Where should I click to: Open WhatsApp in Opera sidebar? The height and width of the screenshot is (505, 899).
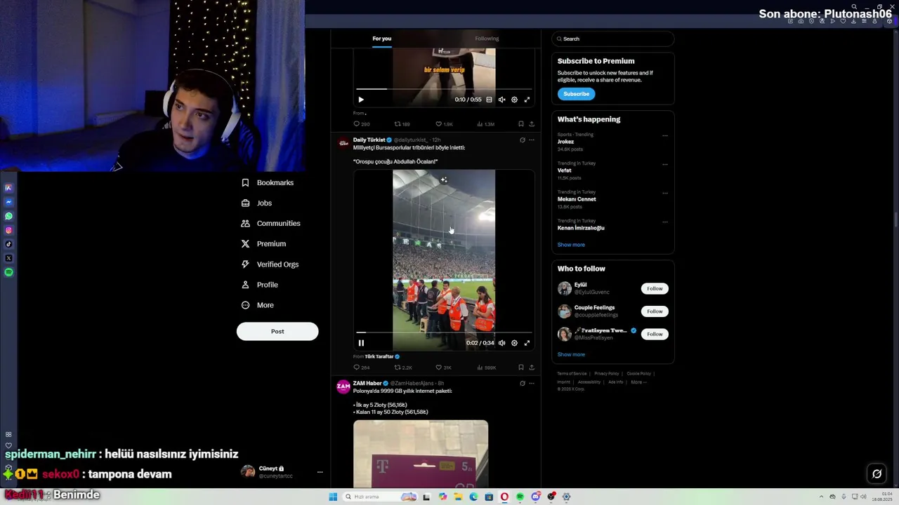(x=8, y=216)
